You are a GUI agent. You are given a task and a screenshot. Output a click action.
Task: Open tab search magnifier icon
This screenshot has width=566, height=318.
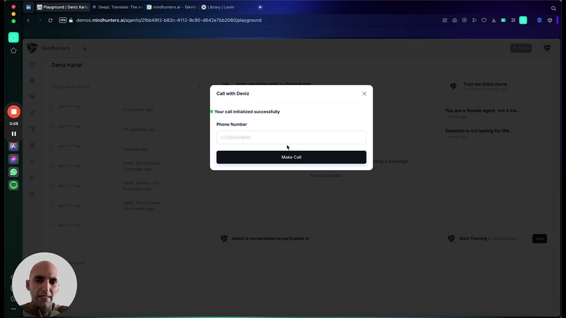[553, 8]
